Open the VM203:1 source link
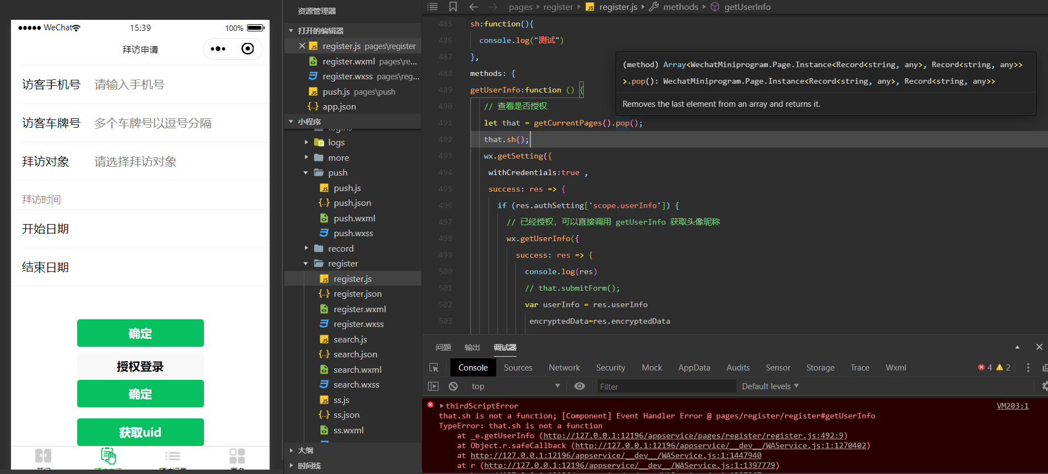The height and width of the screenshot is (474, 1048). pos(1013,406)
